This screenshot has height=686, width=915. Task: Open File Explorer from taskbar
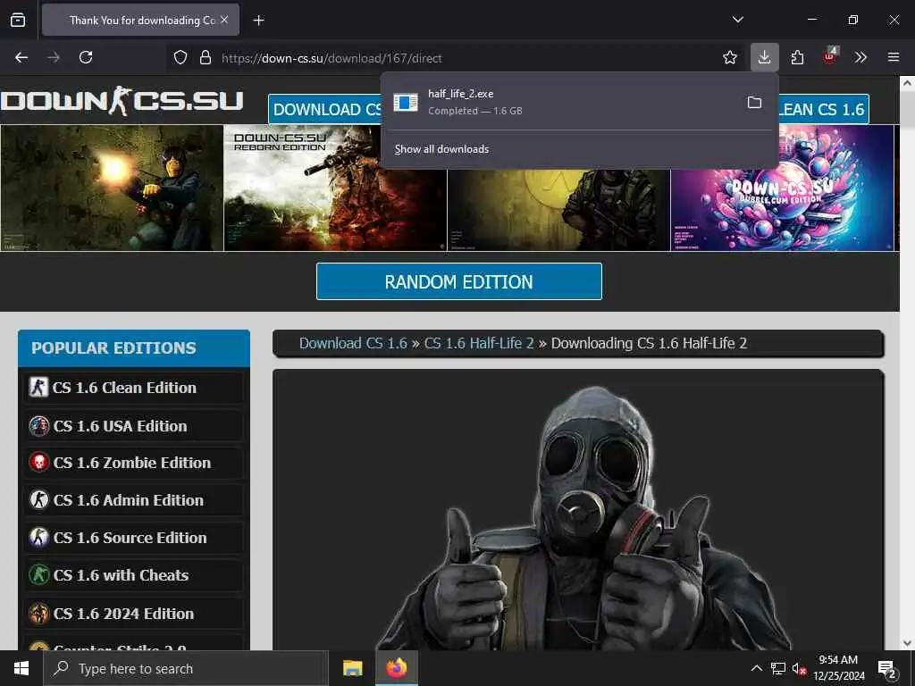(x=352, y=668)
